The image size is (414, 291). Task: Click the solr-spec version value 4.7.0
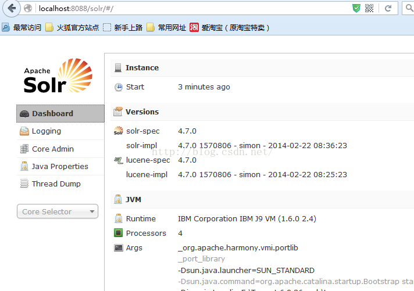point(187,131)
